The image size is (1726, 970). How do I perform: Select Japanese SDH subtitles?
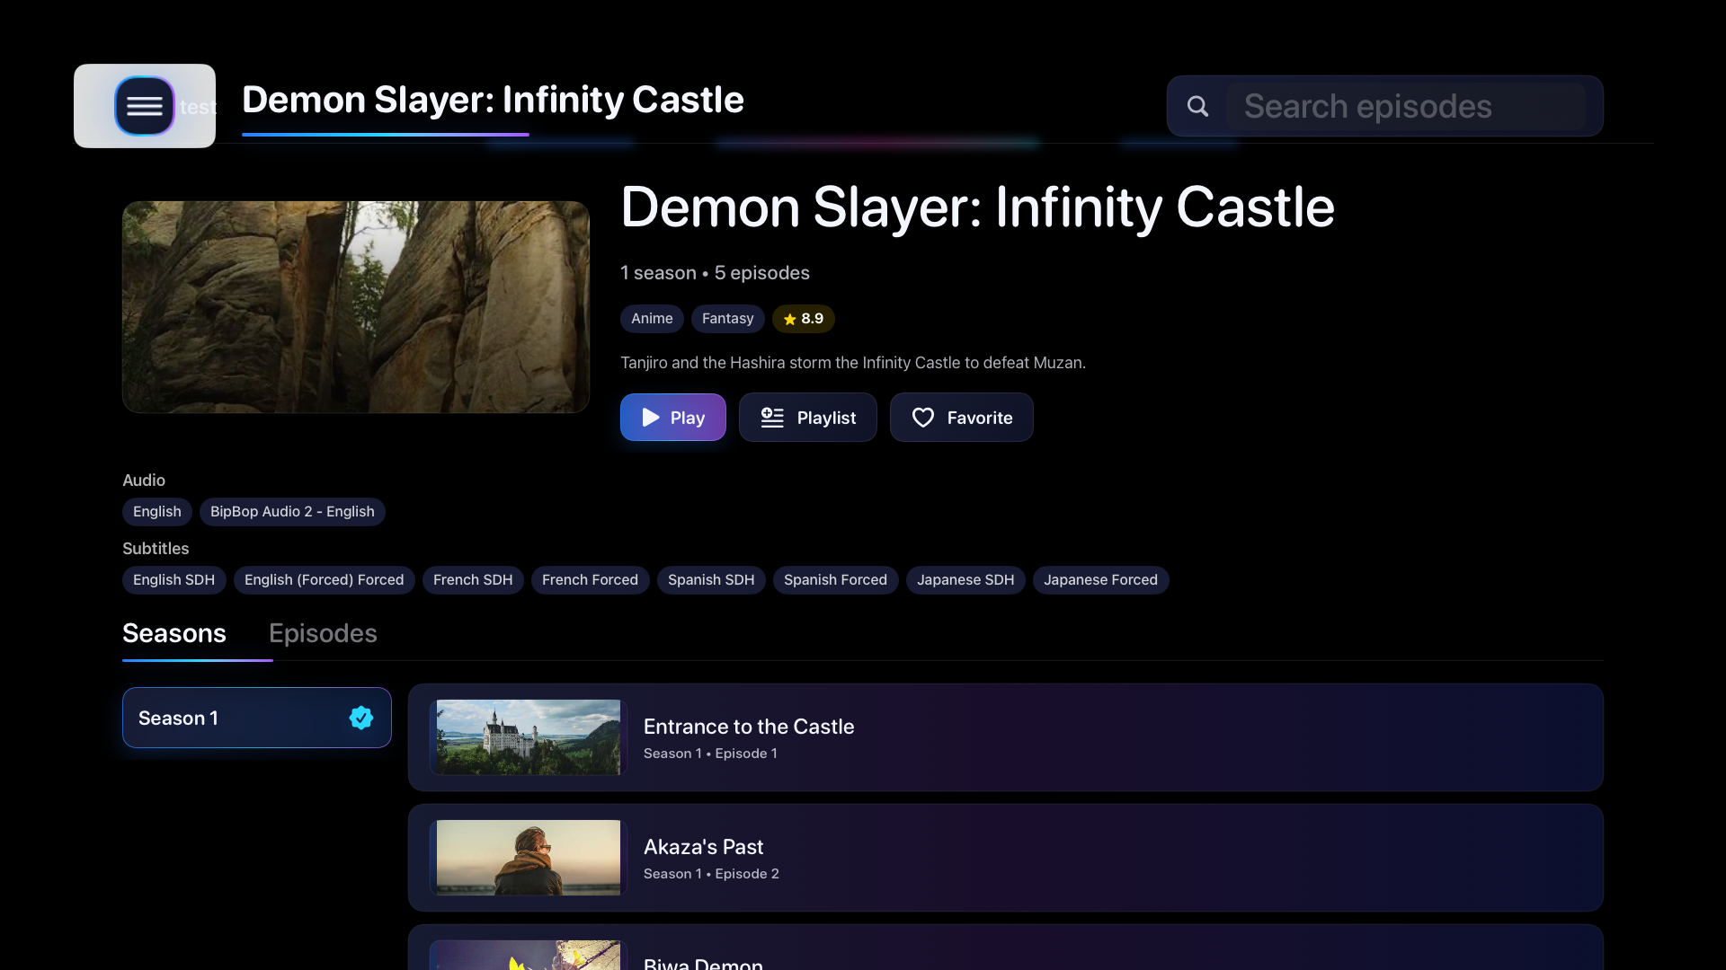tap(965, 580)
